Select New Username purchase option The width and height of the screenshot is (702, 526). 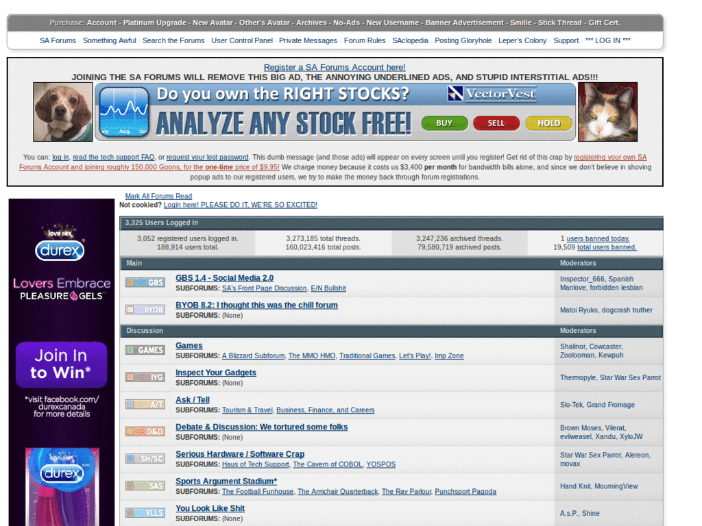click(393, 23)
